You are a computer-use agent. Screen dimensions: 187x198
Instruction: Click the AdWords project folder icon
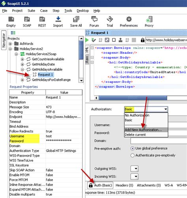(16, 43)
